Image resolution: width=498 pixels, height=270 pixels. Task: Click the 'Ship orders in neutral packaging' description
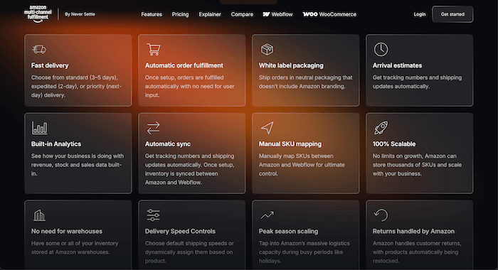click(x=305, y=82)
